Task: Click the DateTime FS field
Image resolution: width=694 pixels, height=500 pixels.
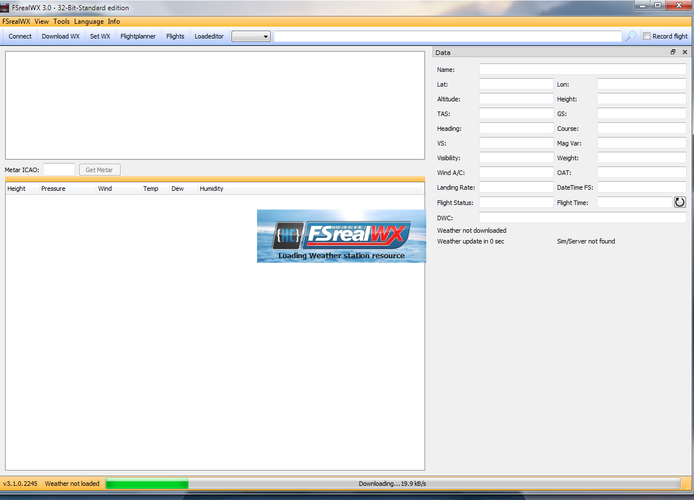Action: [642, 187]
